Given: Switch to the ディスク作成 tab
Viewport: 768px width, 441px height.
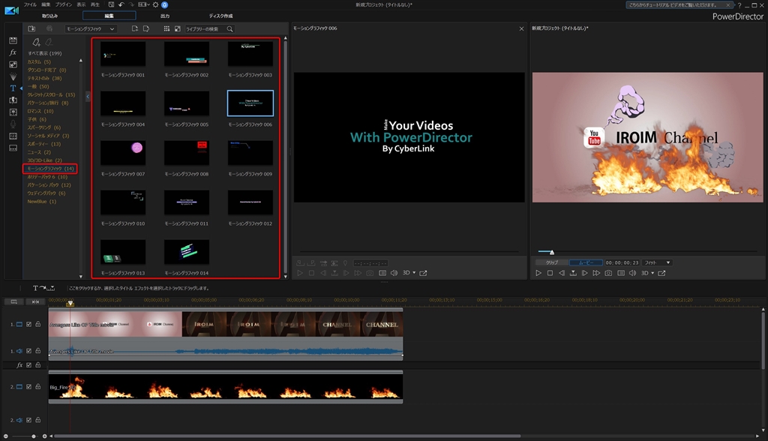Looking at the screenshot, I should [x=221, y=16].
